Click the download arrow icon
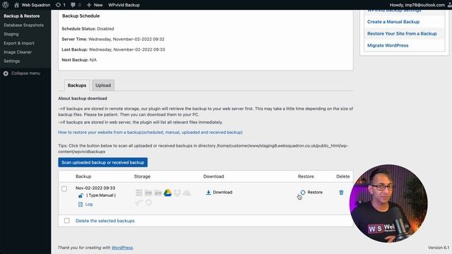 (208, 193)
